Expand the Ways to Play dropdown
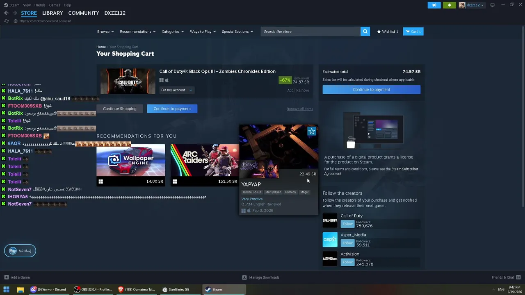Image resolution: width=525 pixels, height=295 pixels. pos(203,32)
